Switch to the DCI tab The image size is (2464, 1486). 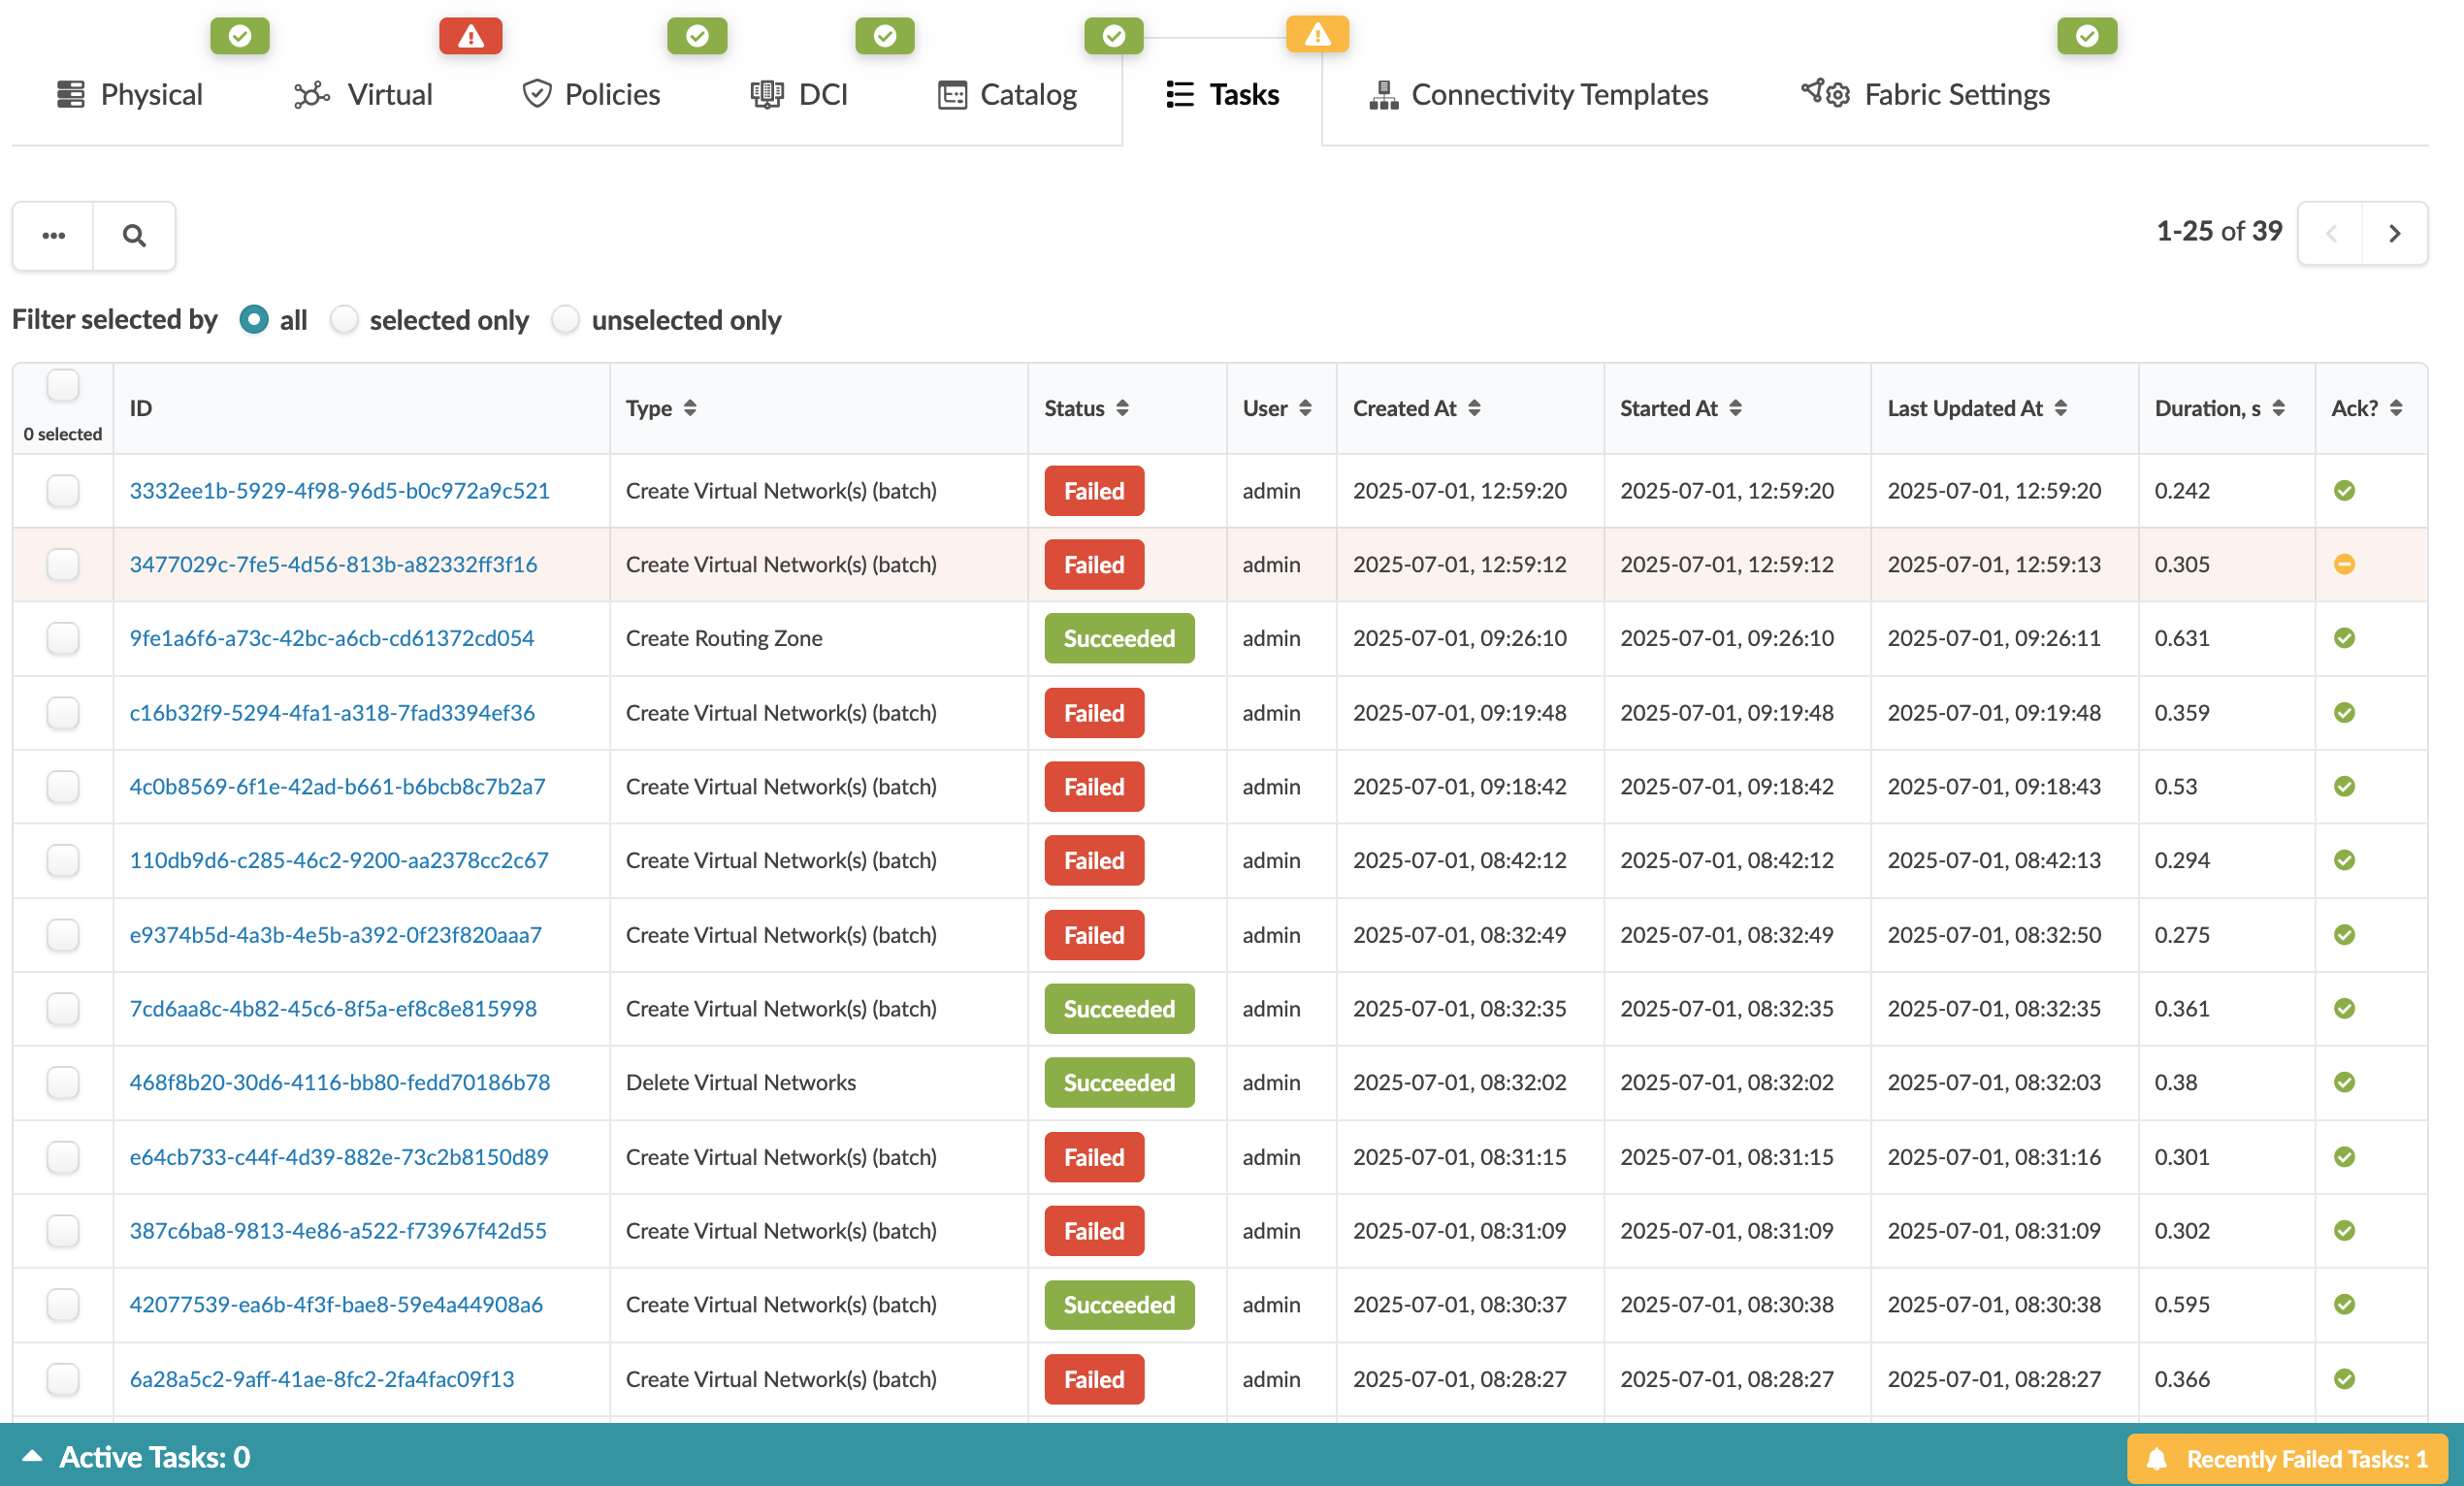pos(799,94)
